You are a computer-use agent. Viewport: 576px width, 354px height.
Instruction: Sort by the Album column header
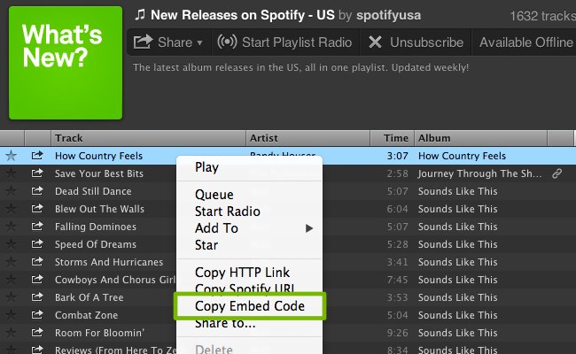click(481, 138)
